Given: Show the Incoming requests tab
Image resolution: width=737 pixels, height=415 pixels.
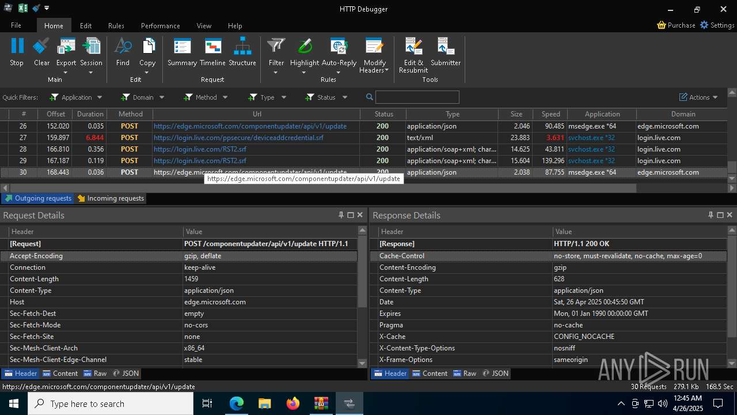Looking at the screenshot, I should [111, 198].
